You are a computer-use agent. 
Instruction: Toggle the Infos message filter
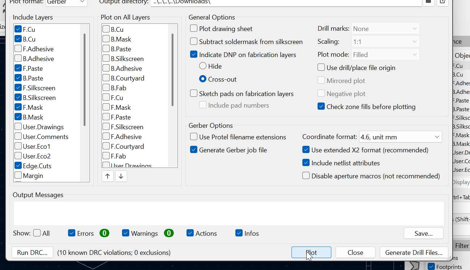(239, 233)
